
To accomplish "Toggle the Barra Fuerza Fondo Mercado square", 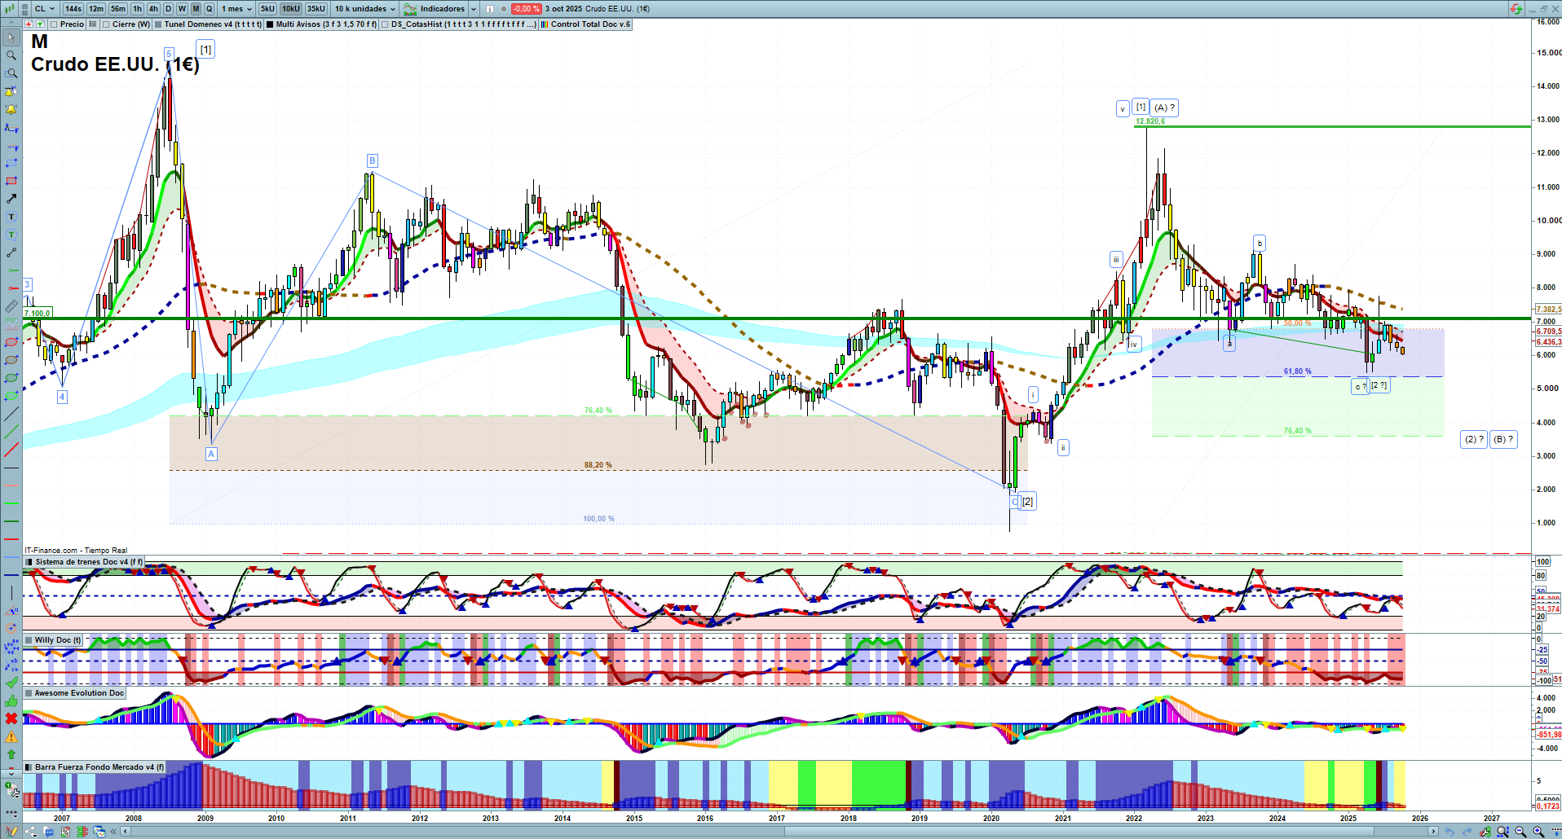I will [29, 767].
